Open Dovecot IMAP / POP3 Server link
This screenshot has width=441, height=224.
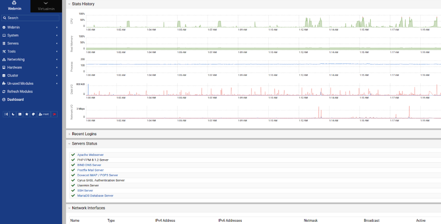[x=98, y=175]
